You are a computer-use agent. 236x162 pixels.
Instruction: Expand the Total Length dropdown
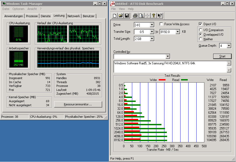(x=152, y=39)
